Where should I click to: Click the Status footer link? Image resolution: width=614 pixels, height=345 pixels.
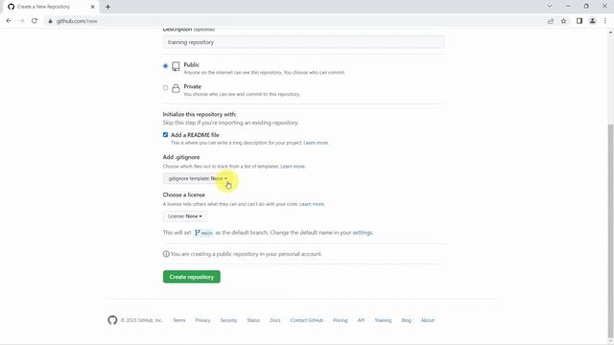coord(253,320)
